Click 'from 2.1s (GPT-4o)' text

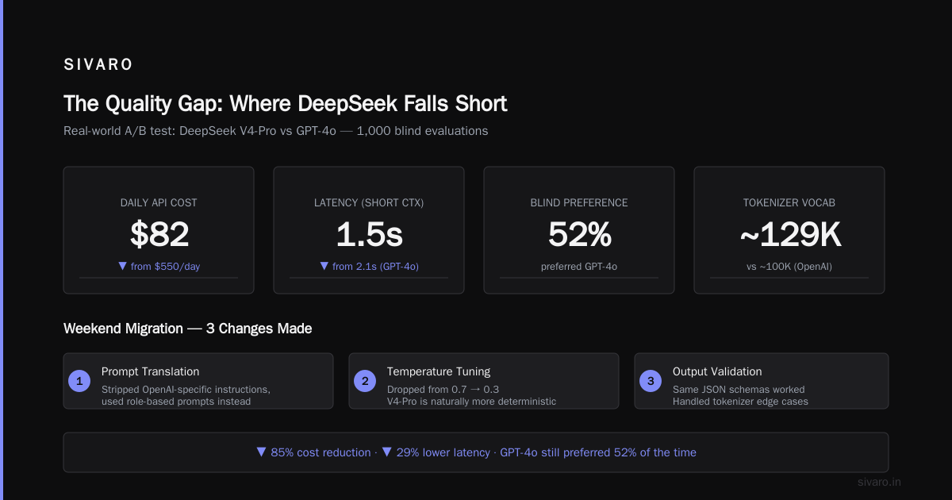[375, 267]
